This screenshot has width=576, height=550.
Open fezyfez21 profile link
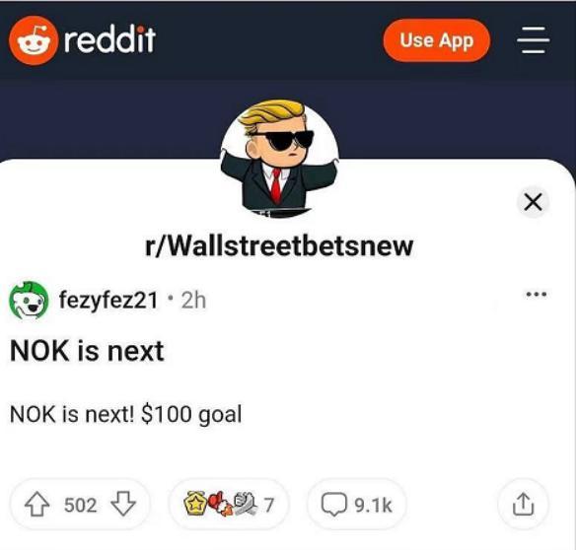tap(108, 300)
